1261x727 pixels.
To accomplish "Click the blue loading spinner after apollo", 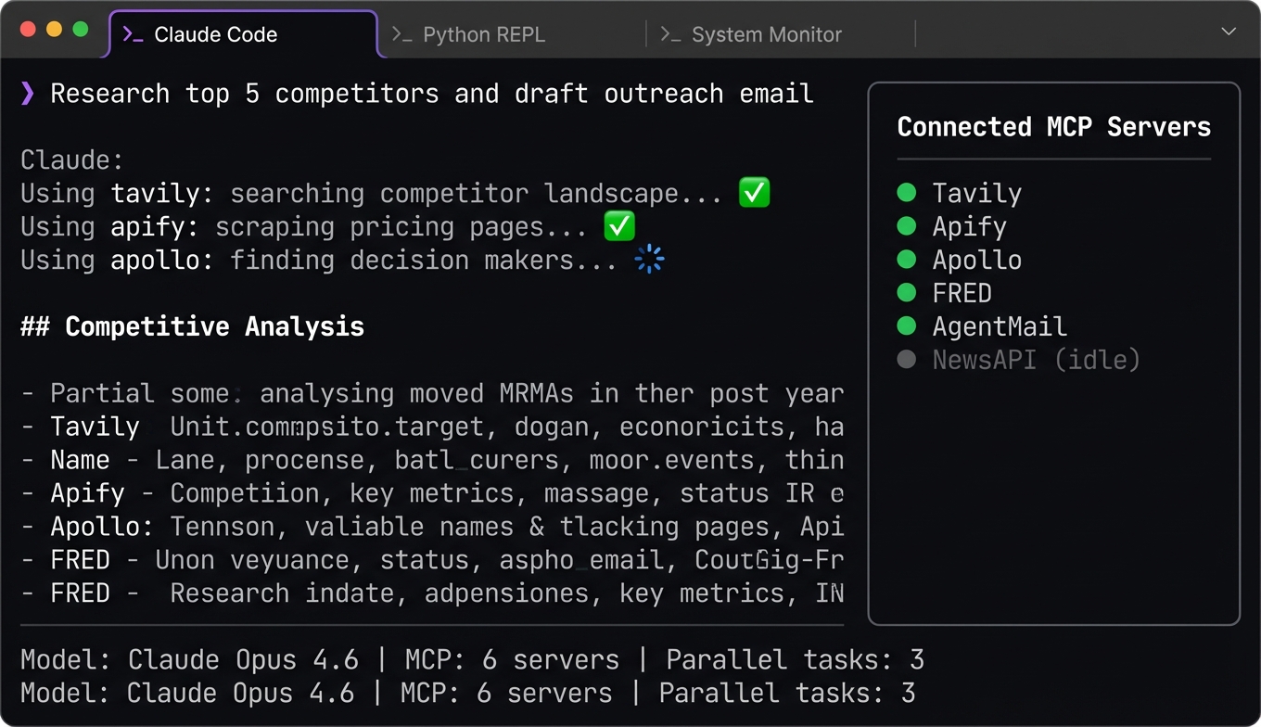I will point(649,260).
